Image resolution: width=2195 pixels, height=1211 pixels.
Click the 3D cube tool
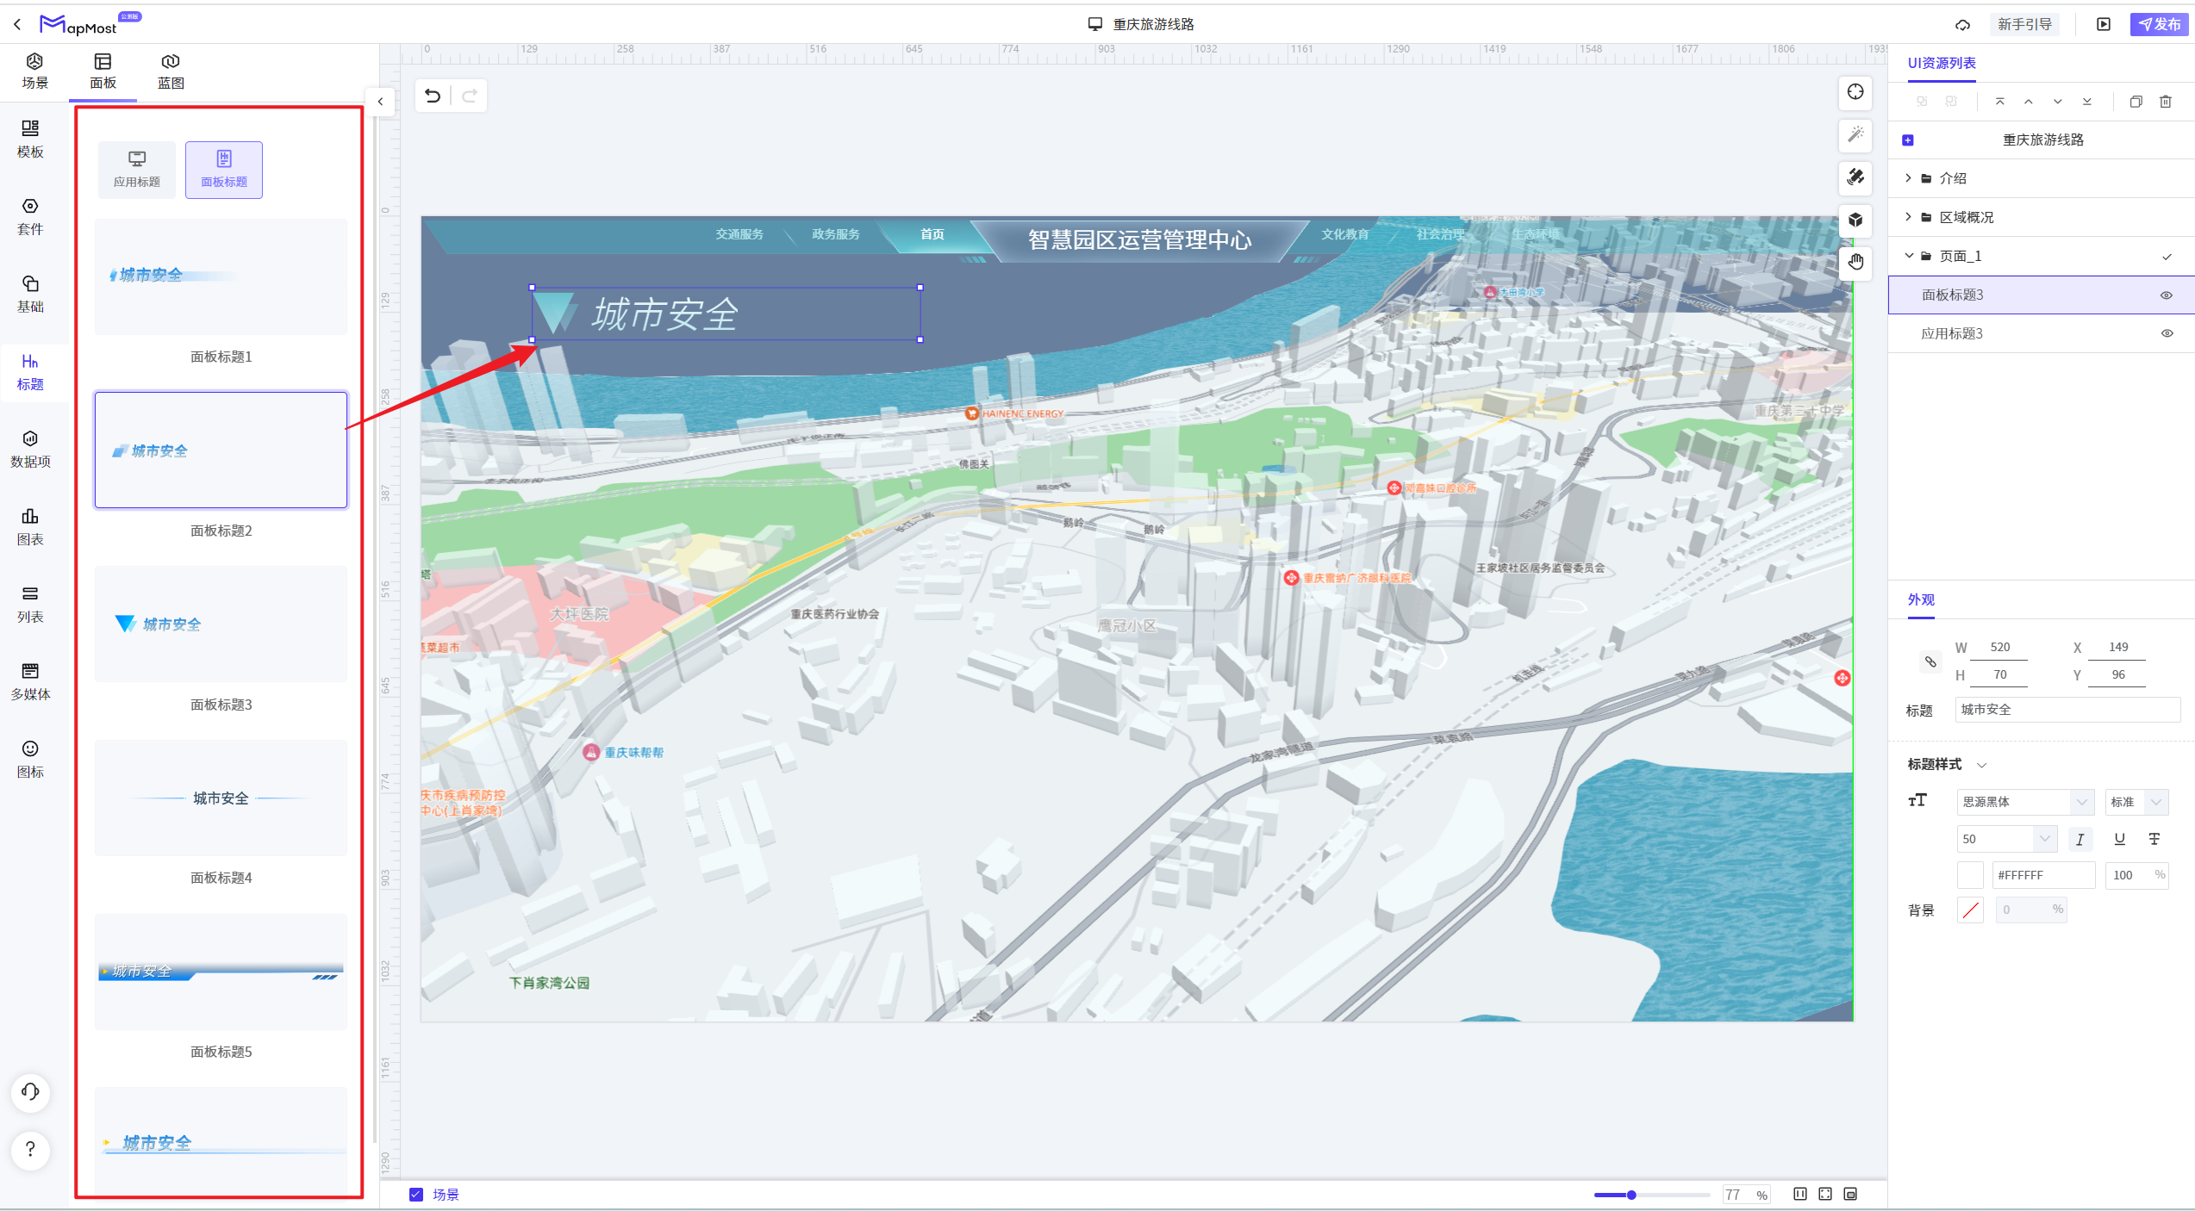pos(1855,220)
